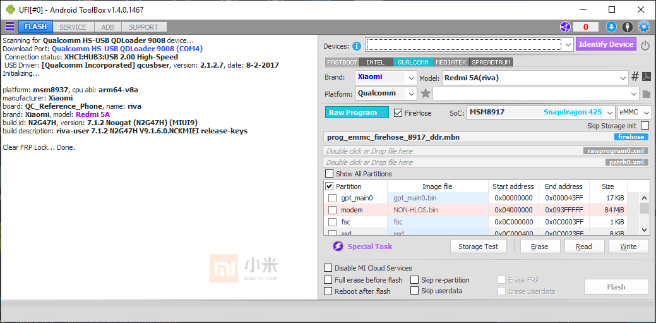Click the gpt_main0.bin image file cell

(438, 198)
